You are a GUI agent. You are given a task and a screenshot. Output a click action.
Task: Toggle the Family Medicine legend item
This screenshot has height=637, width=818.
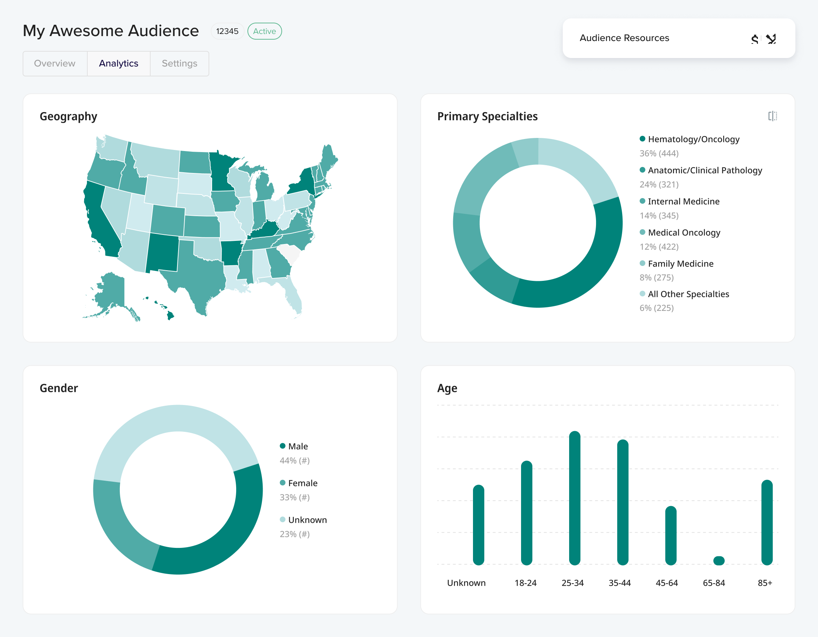[x=680, y=264]
